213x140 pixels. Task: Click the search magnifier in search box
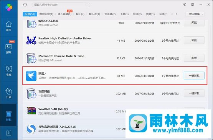87,5
